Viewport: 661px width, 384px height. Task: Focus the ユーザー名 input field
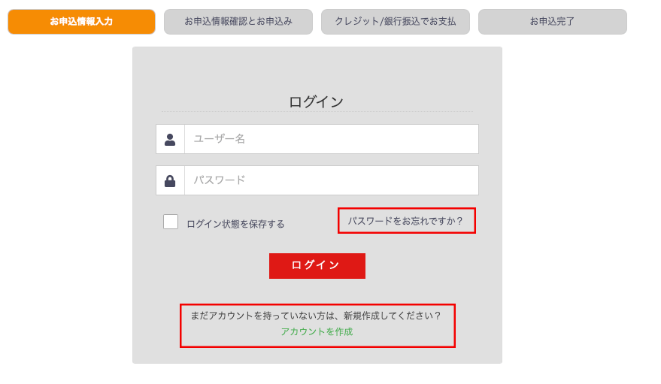[332, 139]
